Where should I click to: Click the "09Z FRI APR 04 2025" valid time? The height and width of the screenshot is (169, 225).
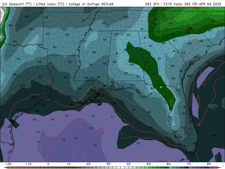coord(203,4)
